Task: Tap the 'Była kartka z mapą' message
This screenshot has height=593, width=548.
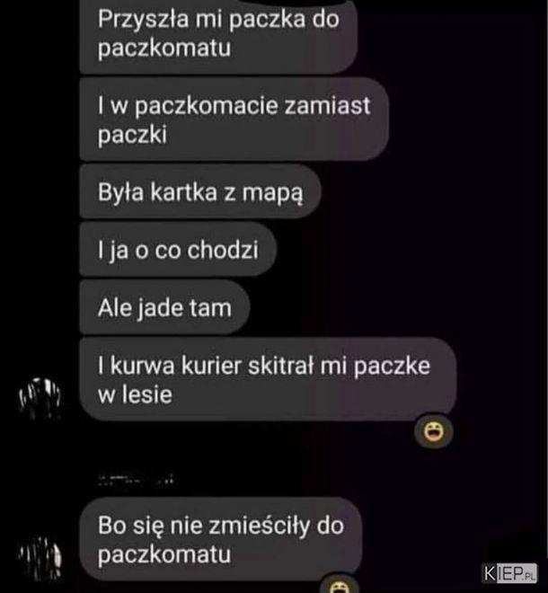Action: click(200, 191)
